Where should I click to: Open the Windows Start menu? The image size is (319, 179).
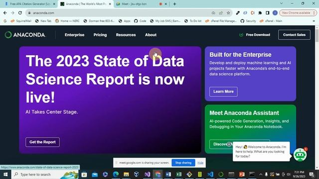[x=5, y=175]
